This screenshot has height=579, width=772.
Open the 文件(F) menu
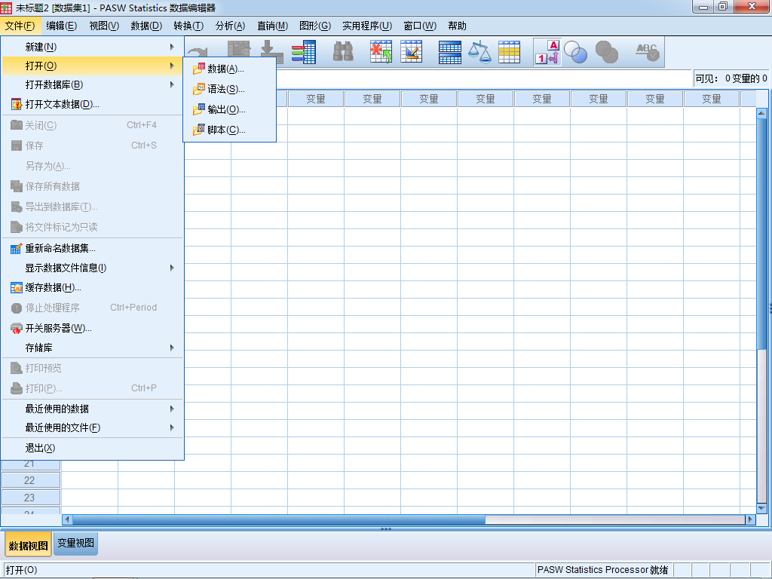pos(20,26)
